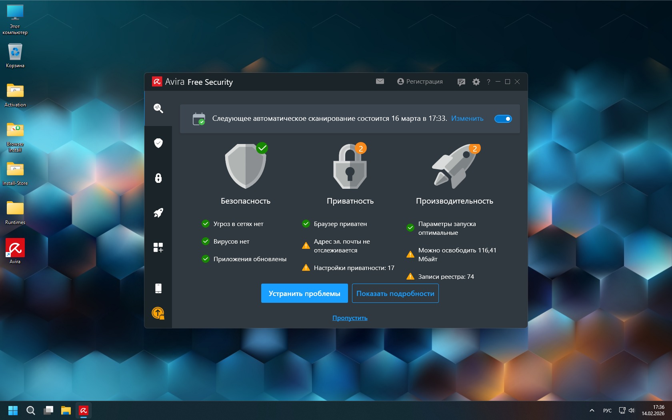Open the Security shield sidebar section
This screenshot has width=672, height=420.
tap(158, 143)
